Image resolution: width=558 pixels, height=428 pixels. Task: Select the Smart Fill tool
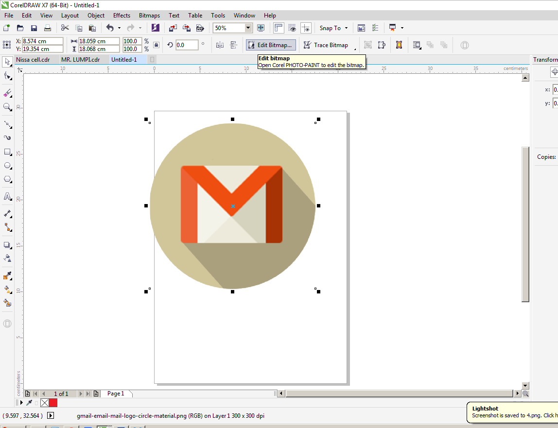pyautogui.click(x=7, y=303)
